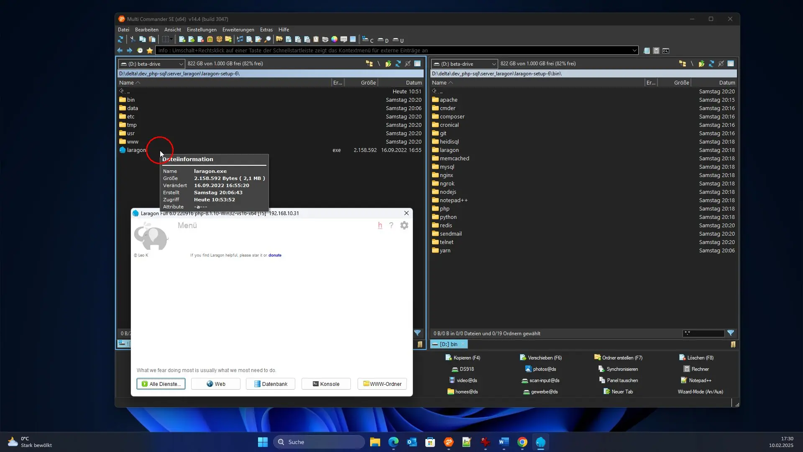The image size is (803, 452).
Task: Click the console icon right of command bar
Action: coord(666,51)
